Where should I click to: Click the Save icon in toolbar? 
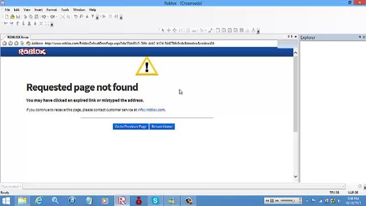[x=18, y=17]
